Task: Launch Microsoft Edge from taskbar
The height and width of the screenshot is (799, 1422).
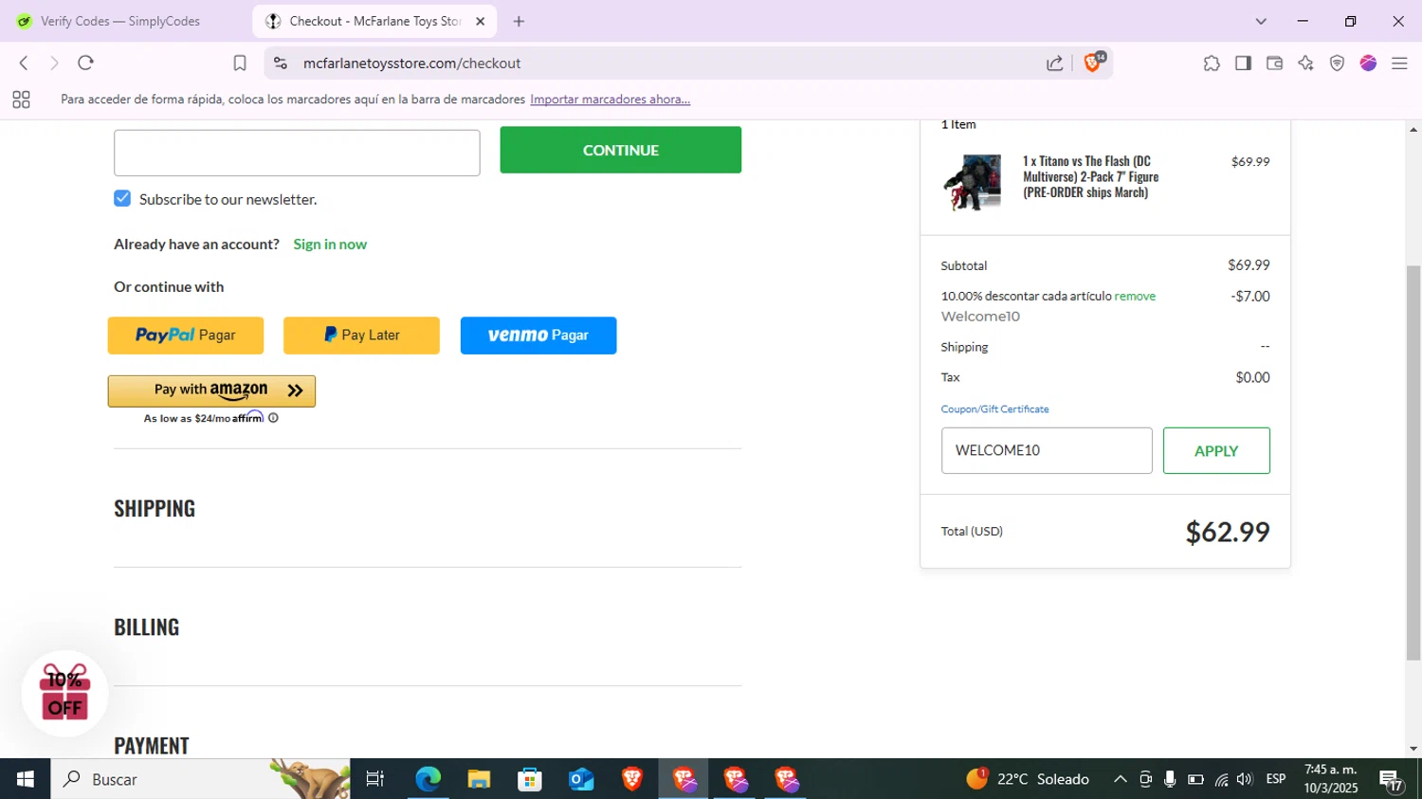Action: 428,779
